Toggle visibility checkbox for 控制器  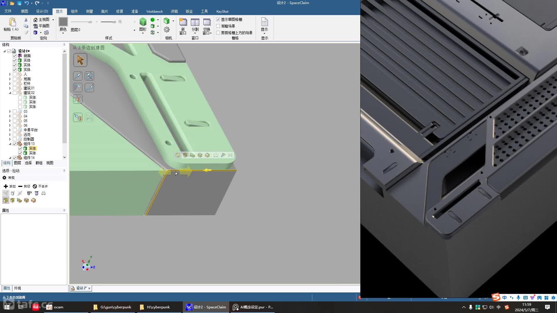coord(15,139)
